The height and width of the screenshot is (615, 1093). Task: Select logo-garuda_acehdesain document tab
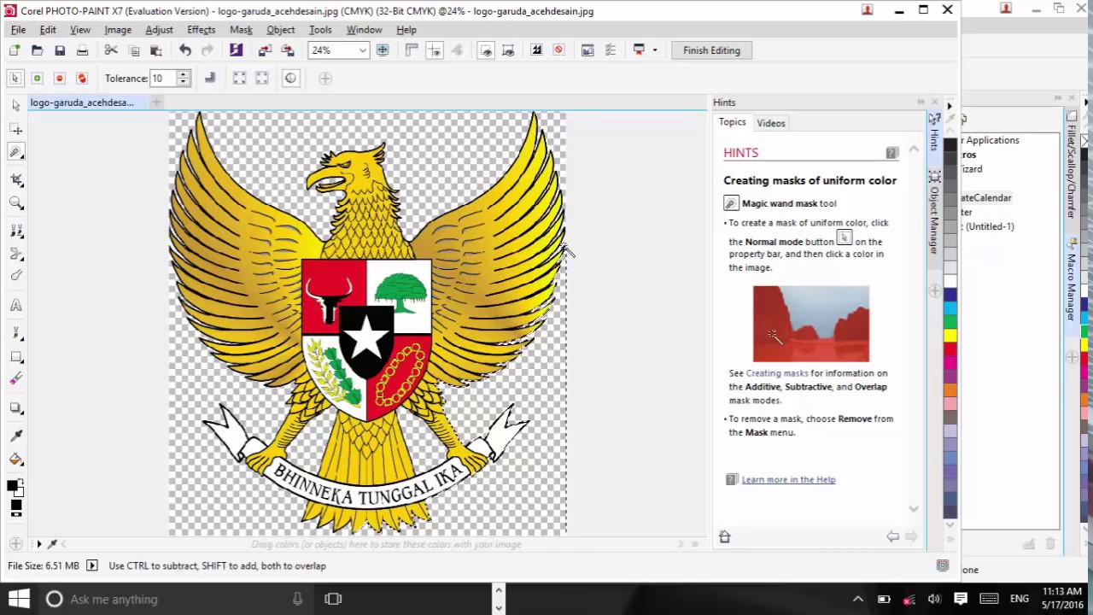coord(82,102)
